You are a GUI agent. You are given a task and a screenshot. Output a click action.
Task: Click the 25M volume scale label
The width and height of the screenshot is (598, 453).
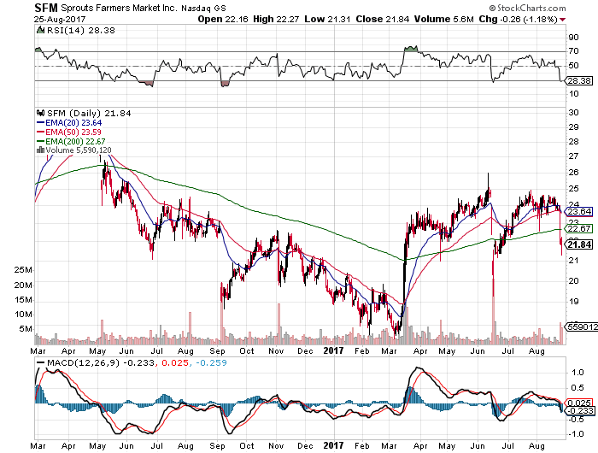coord(23,270)
